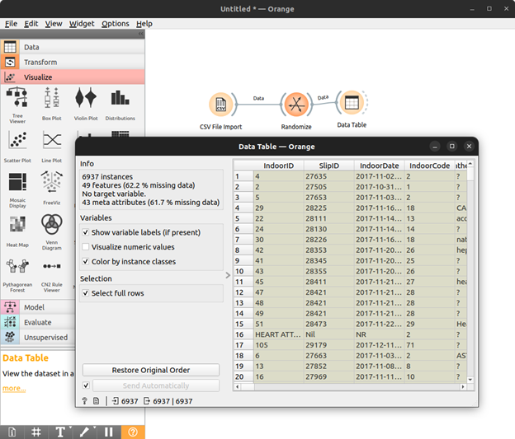The width and height of the screenshot is (515, 439).
Task: Click the workflow info icon in bottom toolbar
Action: (12, 432)
